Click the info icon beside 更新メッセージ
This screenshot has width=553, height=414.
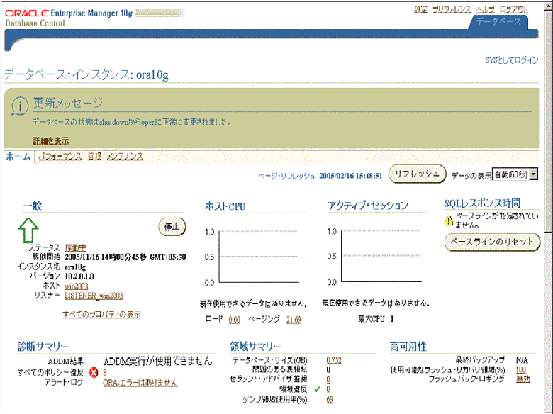coord(21,106)
